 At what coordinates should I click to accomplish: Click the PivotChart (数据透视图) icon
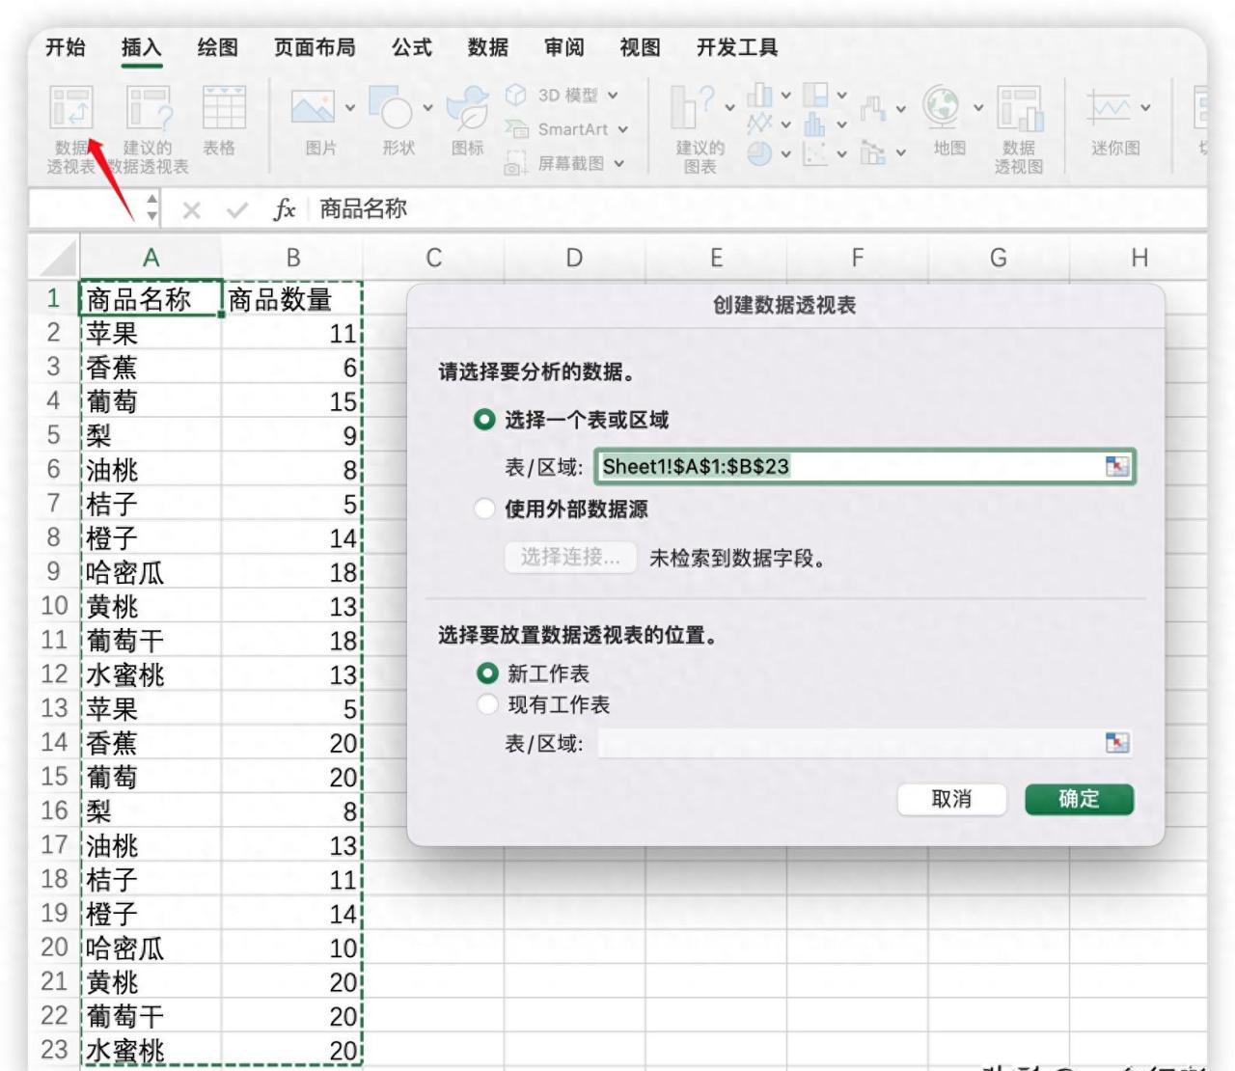pos(1020,108)
